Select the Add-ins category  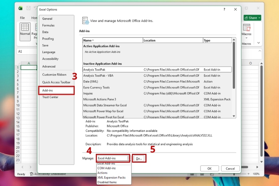click(56, 90)
